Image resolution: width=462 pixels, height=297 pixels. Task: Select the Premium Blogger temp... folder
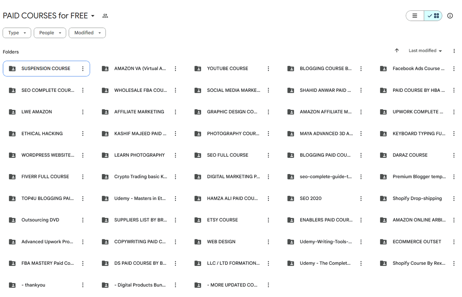tap(417, 177)
